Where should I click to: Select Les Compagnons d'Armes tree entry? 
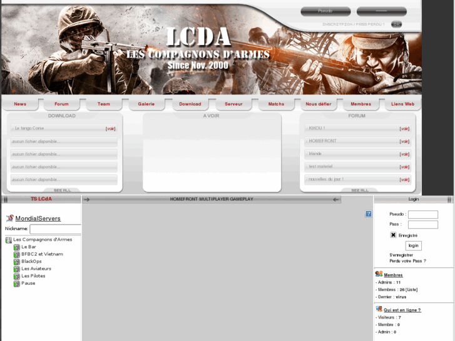tap(43, 240)
